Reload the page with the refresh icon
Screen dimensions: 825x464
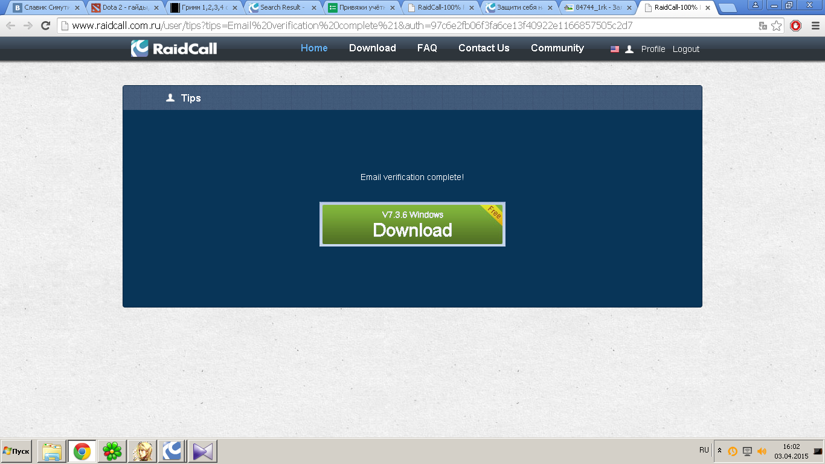[x=45, y=26]
